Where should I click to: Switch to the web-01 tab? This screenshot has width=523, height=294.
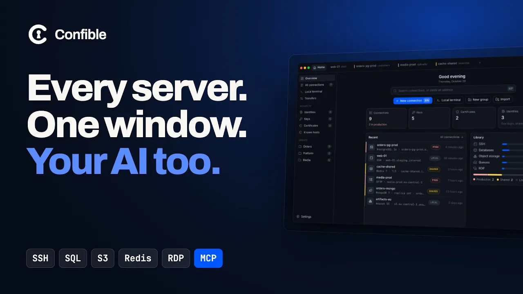point(338,67)
